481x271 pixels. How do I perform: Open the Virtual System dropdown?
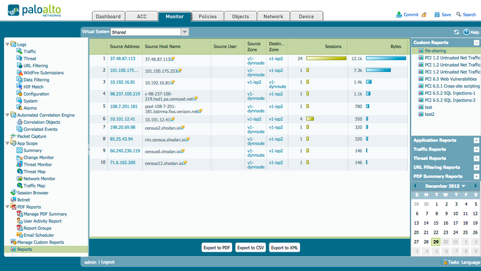coord(185,32)
